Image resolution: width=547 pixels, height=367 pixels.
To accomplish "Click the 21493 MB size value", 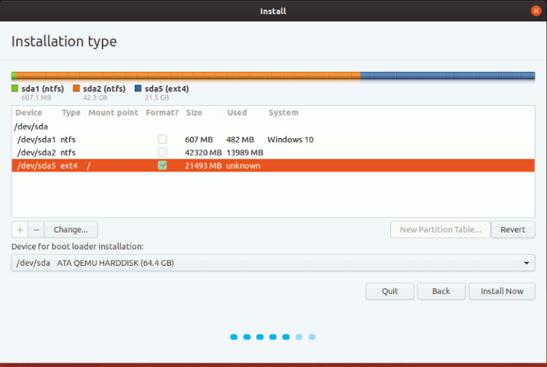I will tap(203, 166).
